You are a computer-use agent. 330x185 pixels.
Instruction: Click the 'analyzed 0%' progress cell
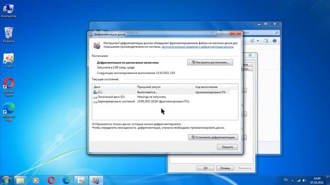210,92
